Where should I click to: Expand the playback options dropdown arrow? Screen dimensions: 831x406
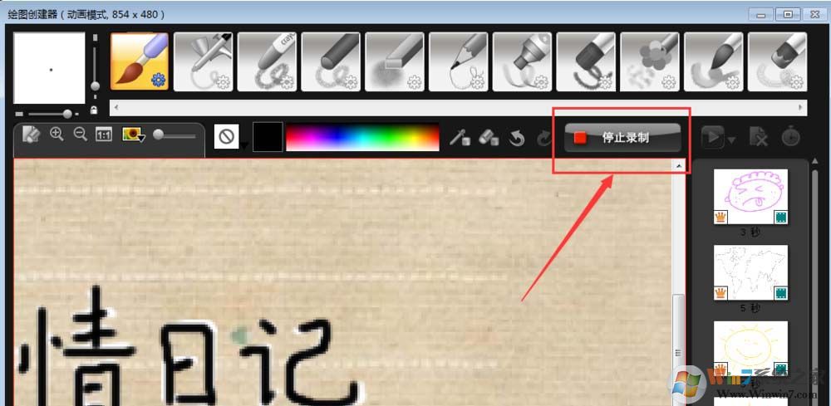click(x=732, y=140)
